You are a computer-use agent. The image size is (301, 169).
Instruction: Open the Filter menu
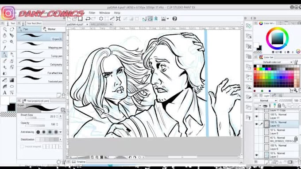tap(92, 13)
